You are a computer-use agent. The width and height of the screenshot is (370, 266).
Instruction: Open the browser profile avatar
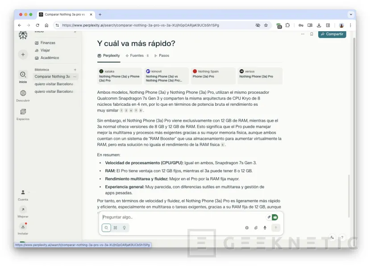(341, 25)
